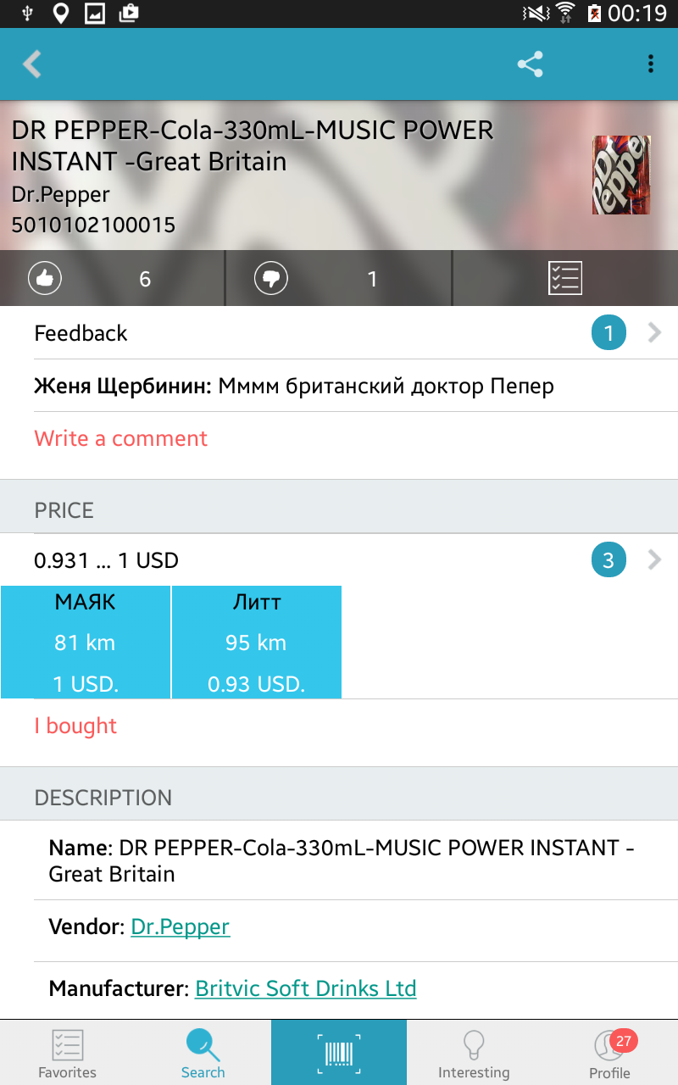Tap Write a comment
The image size is (678, 1085).
(120, 438)
